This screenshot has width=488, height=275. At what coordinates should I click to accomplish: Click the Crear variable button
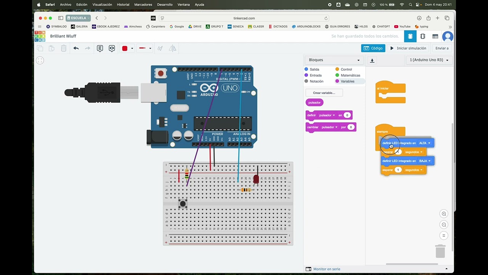(324, 93)
